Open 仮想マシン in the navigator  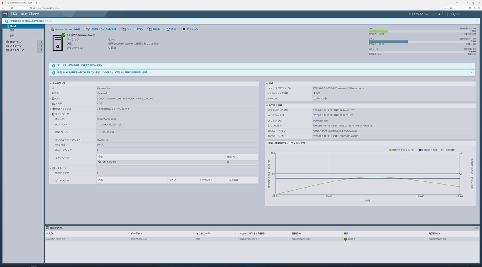pyautogui.click(x=16, y=42)
